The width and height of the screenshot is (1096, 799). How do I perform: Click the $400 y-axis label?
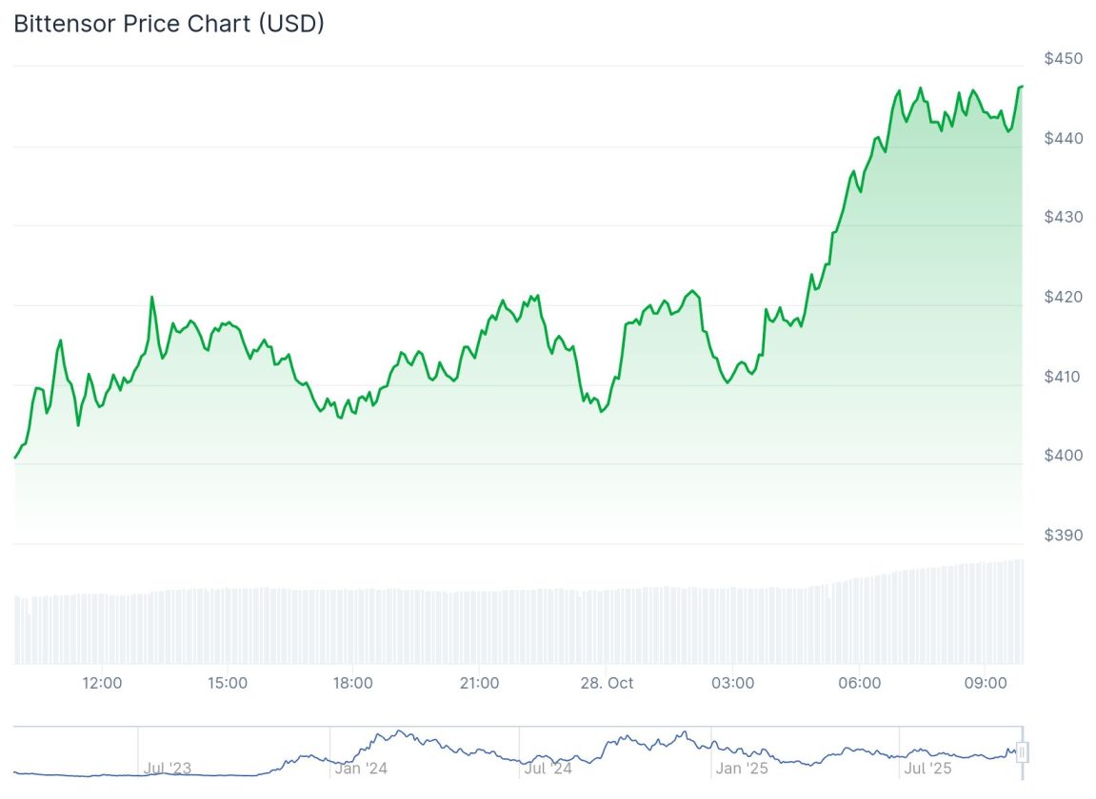[x=1063, y=456]
